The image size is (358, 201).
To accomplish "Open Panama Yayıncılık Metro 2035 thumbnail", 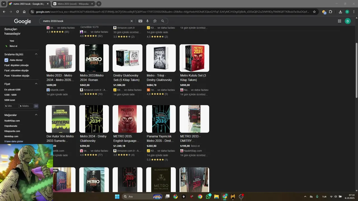I will (x=161, y=119).
